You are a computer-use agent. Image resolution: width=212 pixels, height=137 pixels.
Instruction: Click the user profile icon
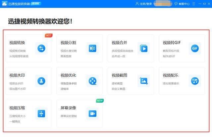coord(137,4)
